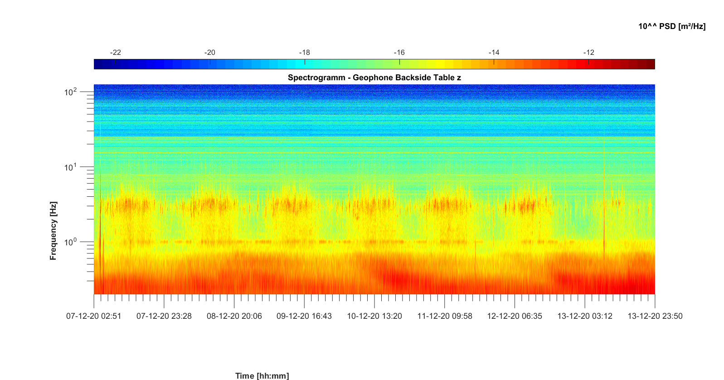Click the time label '07-12-20 02:51'
Viewport: 724px width, 380px height.
point(94,316)
